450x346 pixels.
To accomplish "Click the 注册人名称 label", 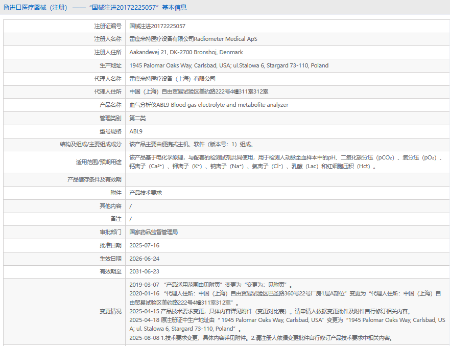I will click(108, 39).
